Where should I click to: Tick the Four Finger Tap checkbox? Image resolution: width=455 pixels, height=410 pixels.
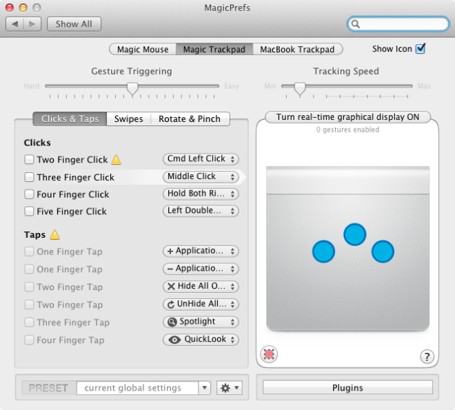click(29, 340)
